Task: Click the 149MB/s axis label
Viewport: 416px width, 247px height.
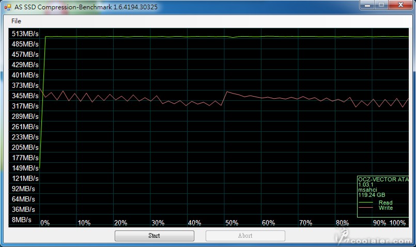Action: tap(25, 168)
